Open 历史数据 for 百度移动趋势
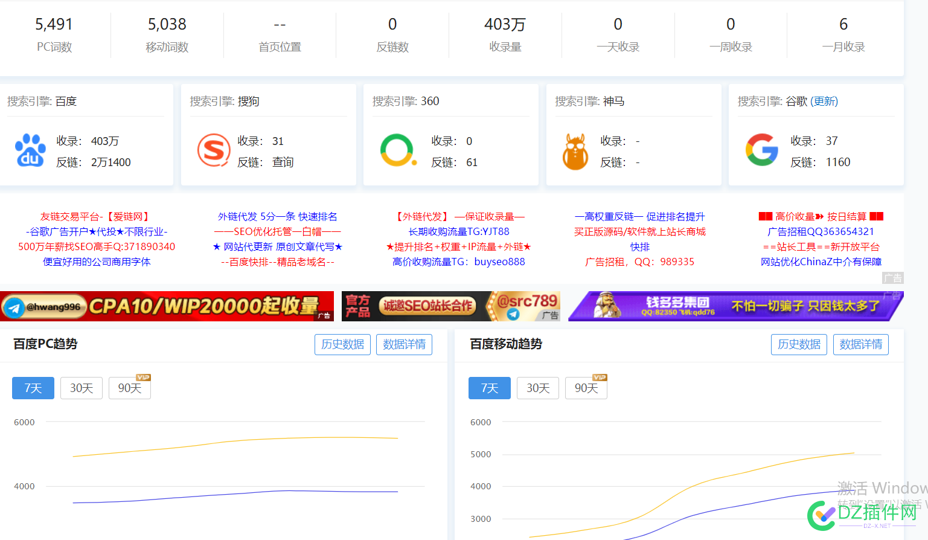The width and height of the screenshot is (928, 540). (x=799, y=344)
